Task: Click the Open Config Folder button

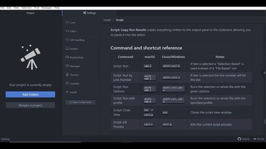Action: [x=80, y=102]
